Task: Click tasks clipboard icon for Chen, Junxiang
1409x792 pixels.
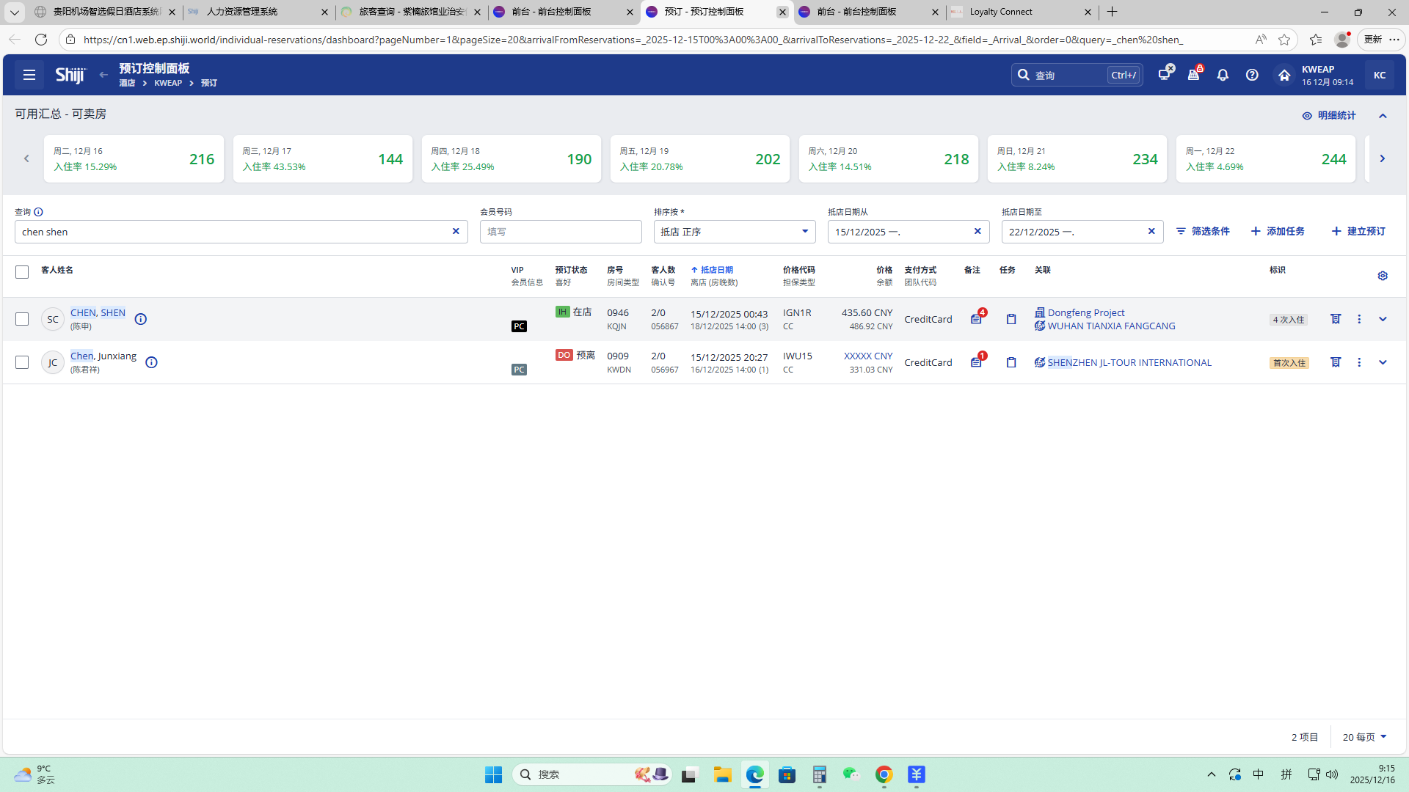Action: (1011, 362)
